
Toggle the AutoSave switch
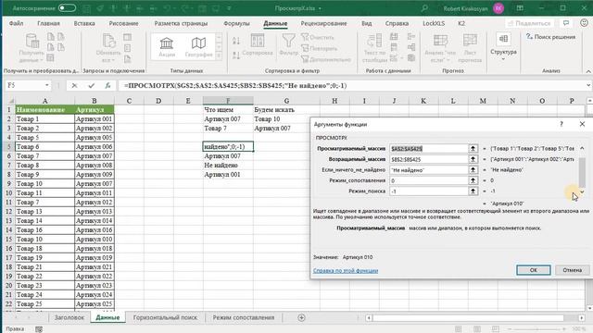pos(67,8)
